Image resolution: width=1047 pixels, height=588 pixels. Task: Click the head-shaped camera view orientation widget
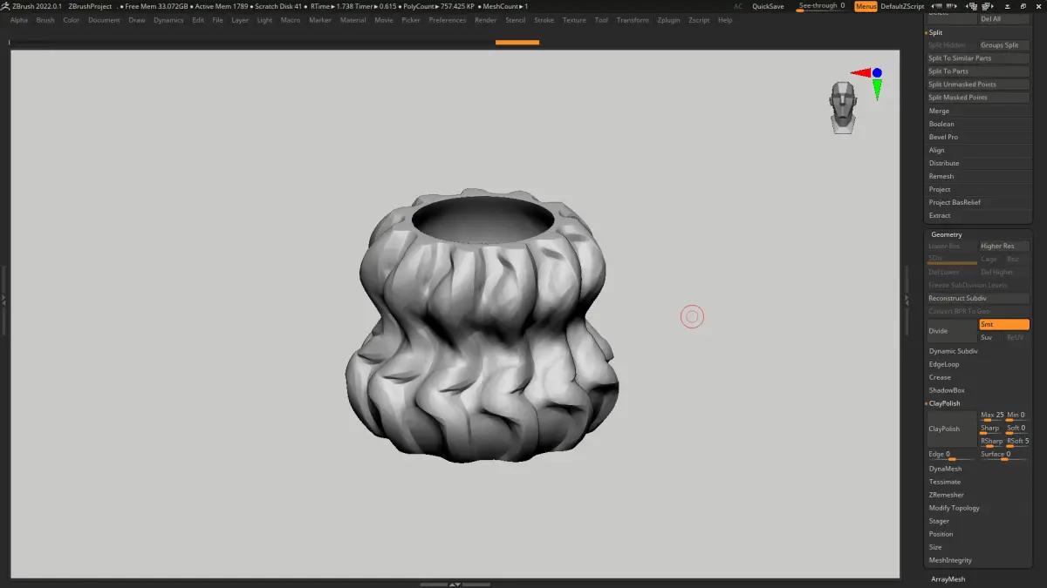pyautogui.click(x=842, y=107)
